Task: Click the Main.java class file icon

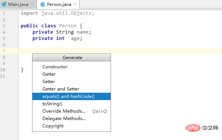Action: 4,4
